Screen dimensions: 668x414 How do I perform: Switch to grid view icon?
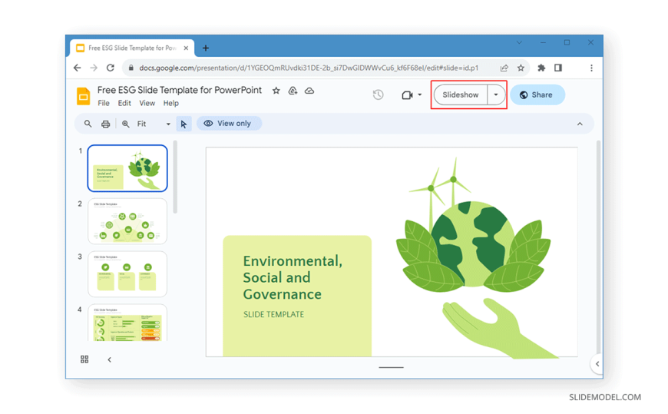pos(84,359)
